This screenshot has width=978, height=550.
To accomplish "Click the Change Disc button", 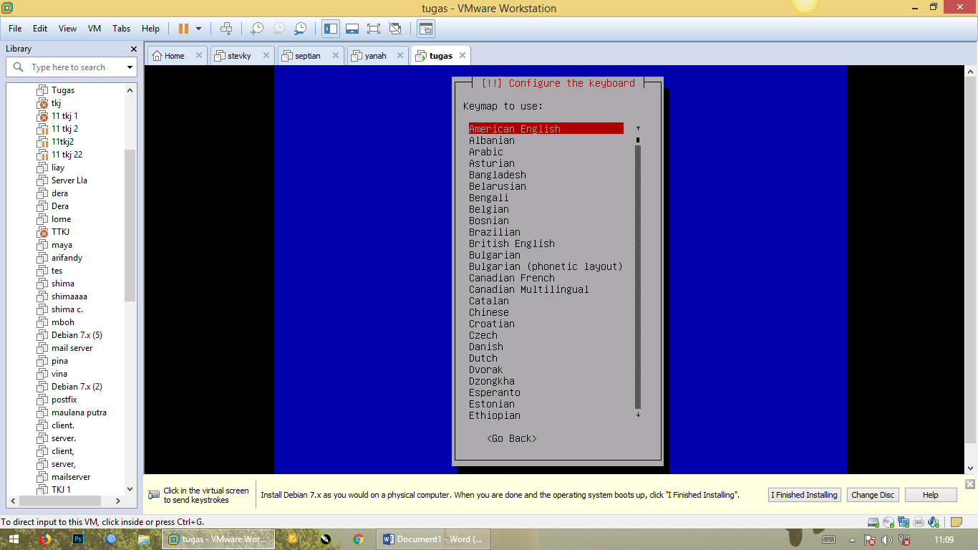I will tap(873, 494).
